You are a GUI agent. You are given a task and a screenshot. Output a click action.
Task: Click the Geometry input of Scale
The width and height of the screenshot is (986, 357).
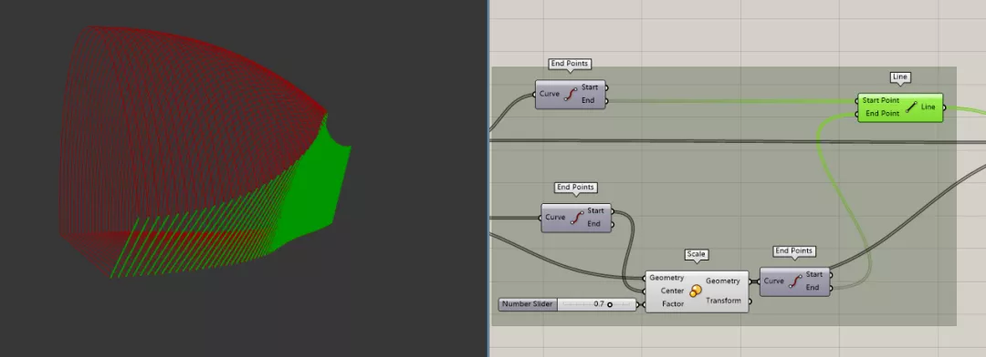coord(666,278)
